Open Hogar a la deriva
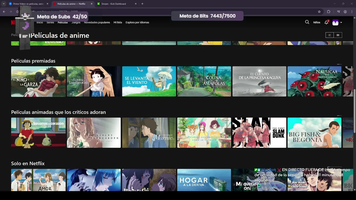Screen dimensions: 356x200 (204, 180)
